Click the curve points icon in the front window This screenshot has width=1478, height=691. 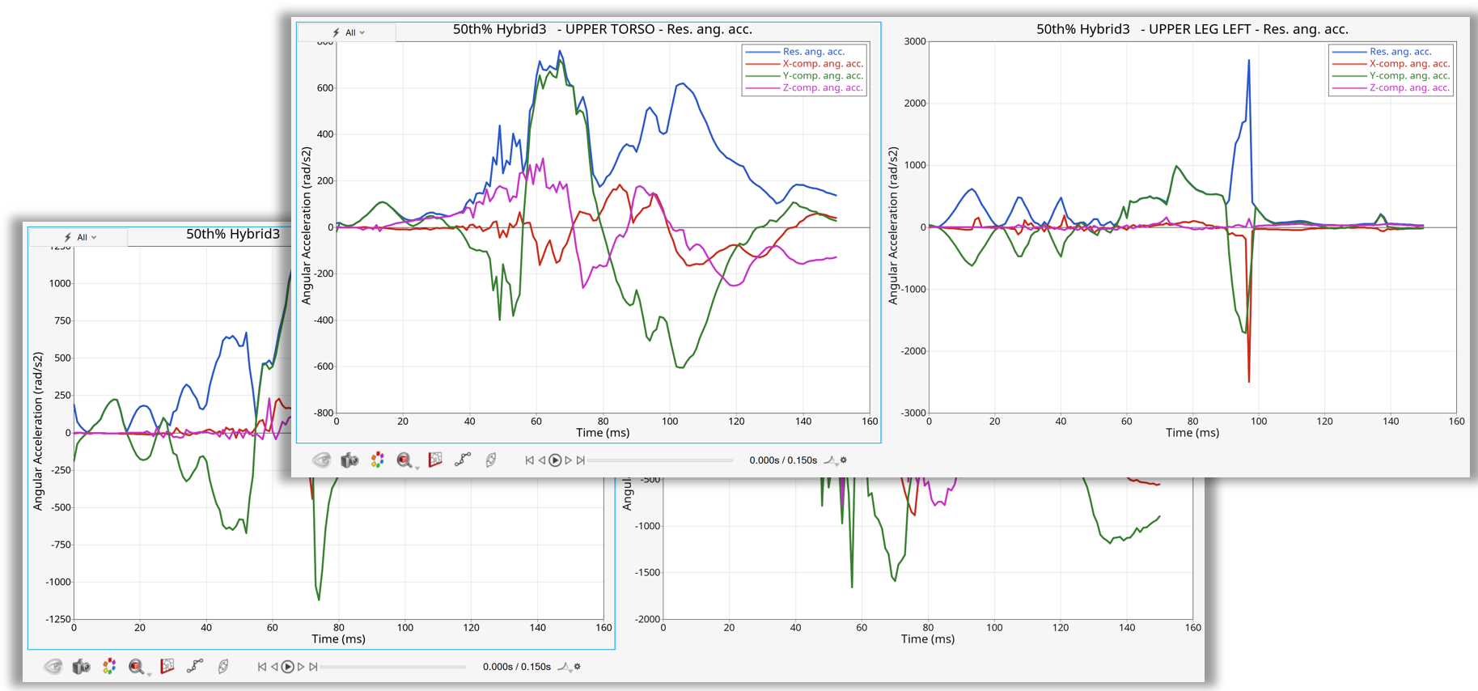click(463, 460)
